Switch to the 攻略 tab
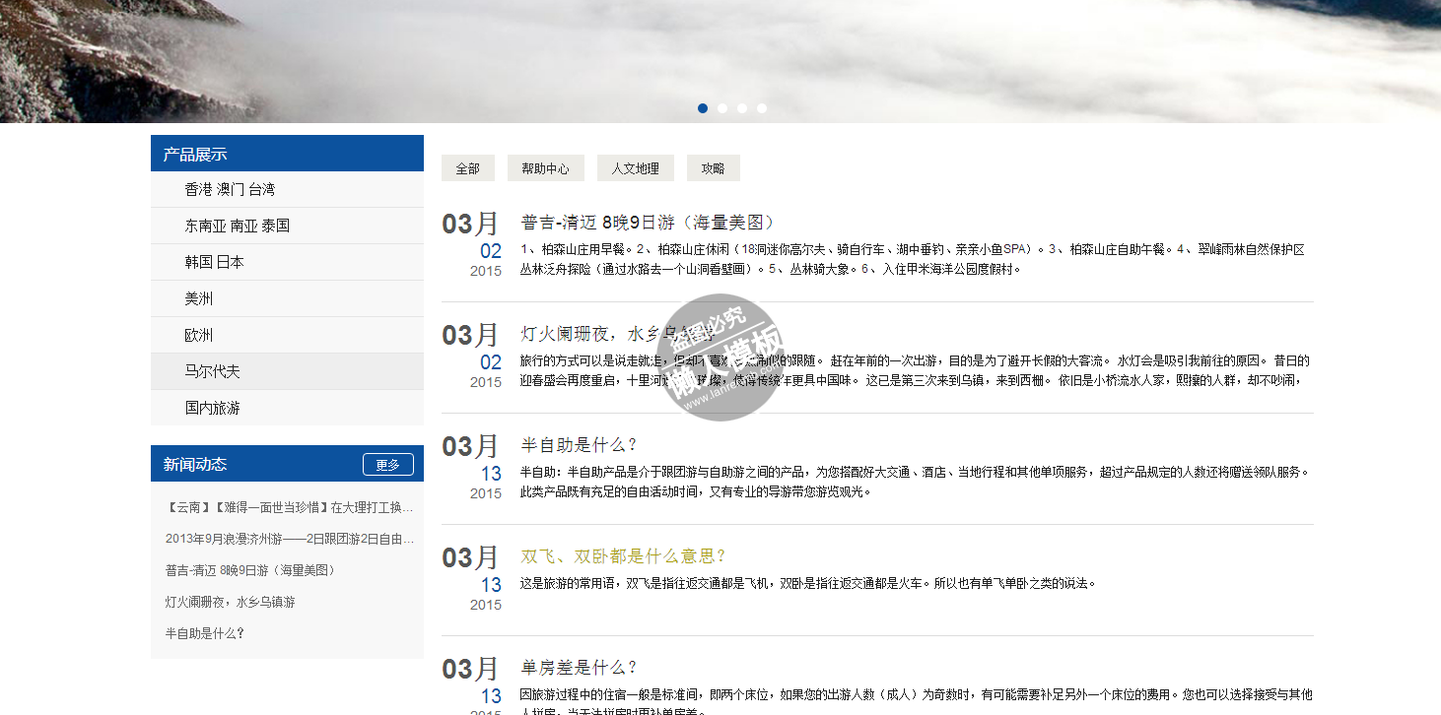This screenshot has width=1441, height=715. (x=714, y=168)
